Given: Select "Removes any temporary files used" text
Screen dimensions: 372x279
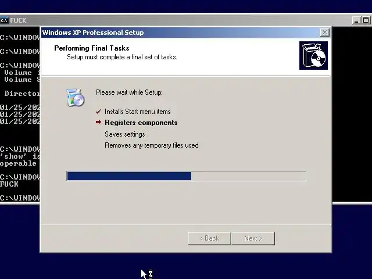Looking at the screenshot, I should click(x=152, y=145).
